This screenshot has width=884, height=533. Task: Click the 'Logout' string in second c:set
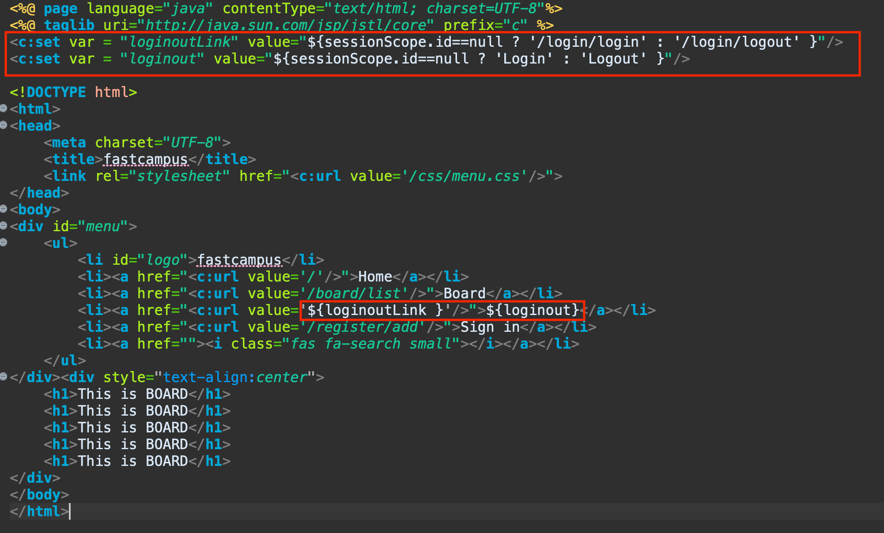pos(613,59)
